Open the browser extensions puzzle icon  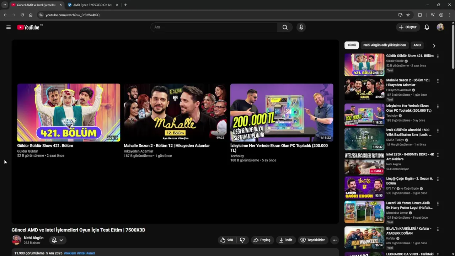pos(420,15)
